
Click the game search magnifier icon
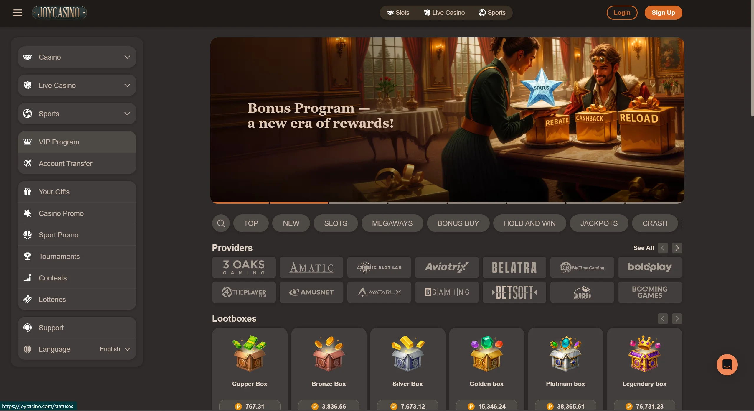(221, 223)
